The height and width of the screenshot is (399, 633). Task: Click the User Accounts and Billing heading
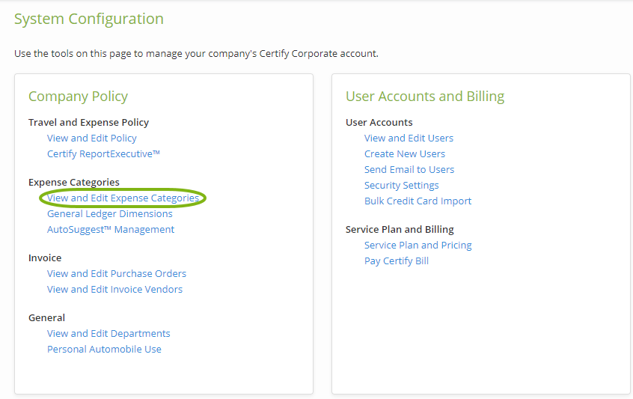click(x=425, y=97)
